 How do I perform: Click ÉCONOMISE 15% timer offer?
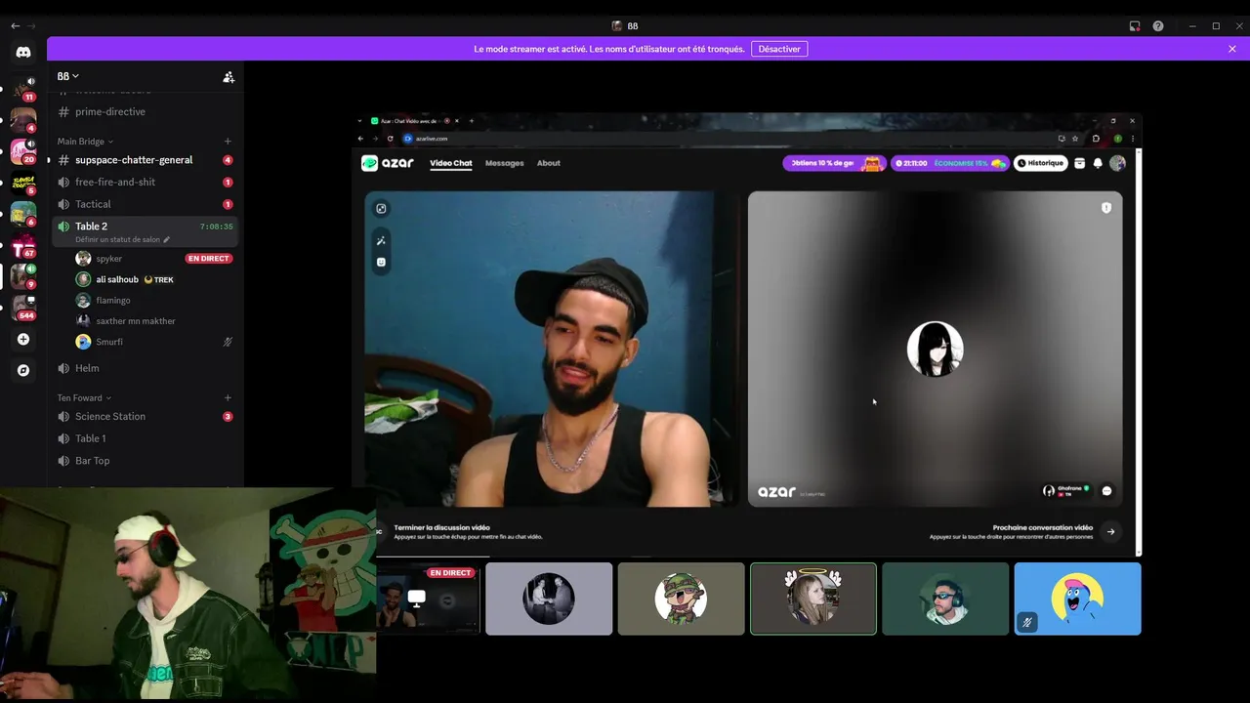point(949,163)
